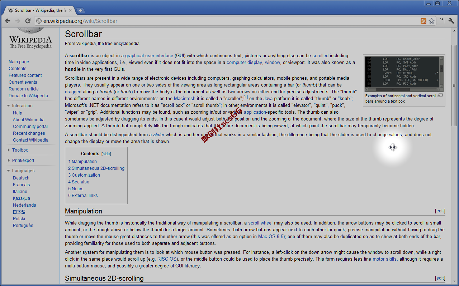Select the Scrollbar - Wikipedia tab

click(x=39, y=10)
